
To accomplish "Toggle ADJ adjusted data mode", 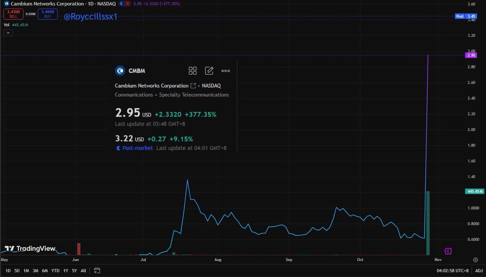I will pos(478,270).
